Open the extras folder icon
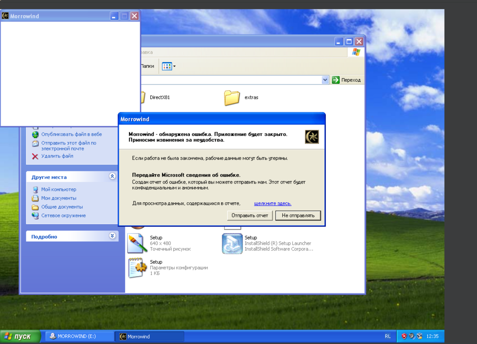477x344 pixels. (232, 98)
